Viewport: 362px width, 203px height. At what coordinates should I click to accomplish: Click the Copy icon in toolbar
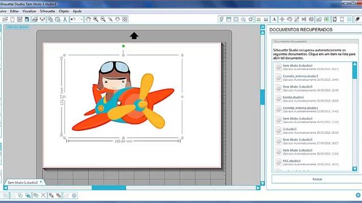click(x=50, y=19)
